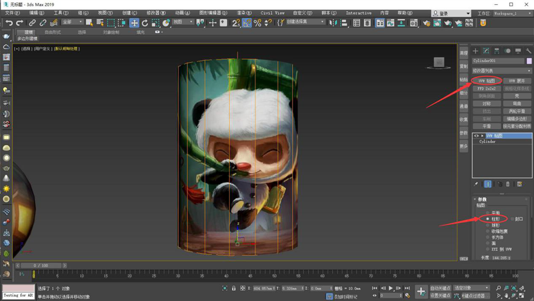Open the 文件(F) menu
This screenshot has width=534, height=301.
click(x=12, y=13)
